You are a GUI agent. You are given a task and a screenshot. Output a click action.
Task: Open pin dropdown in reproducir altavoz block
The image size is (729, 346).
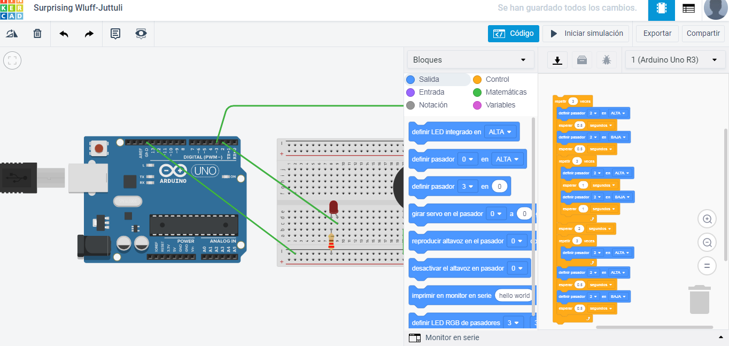(x=516, y=241)
